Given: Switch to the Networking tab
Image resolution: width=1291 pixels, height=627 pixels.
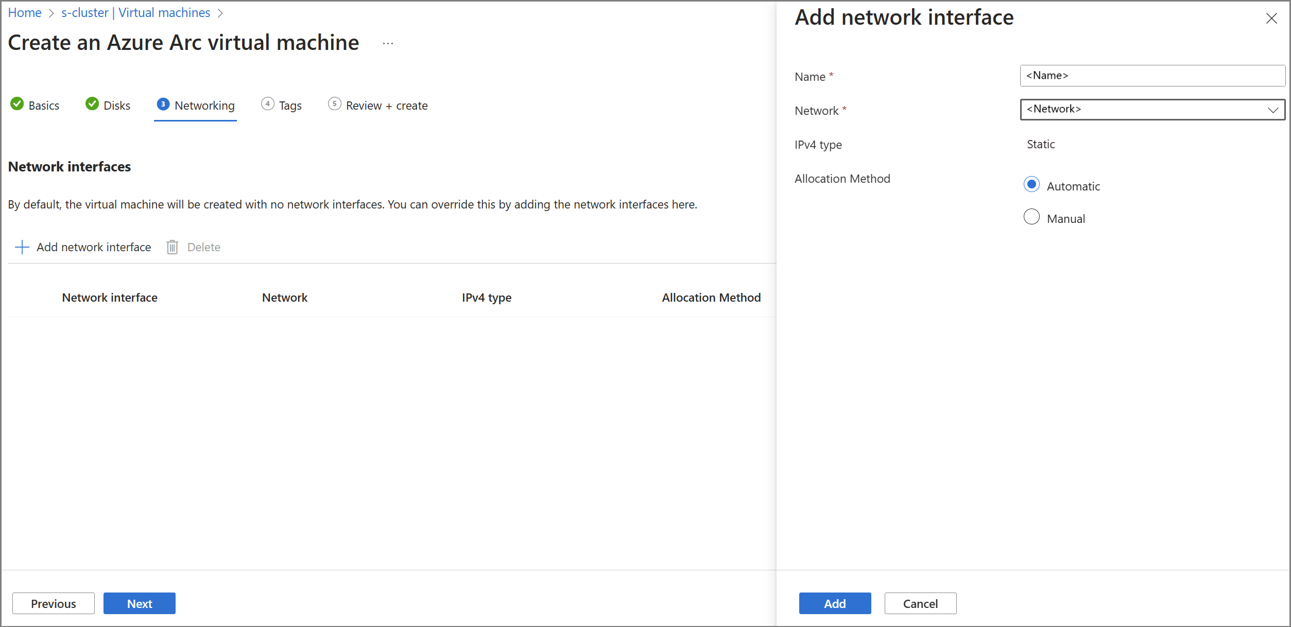Looking at the screenshot, I should point(204,106).
